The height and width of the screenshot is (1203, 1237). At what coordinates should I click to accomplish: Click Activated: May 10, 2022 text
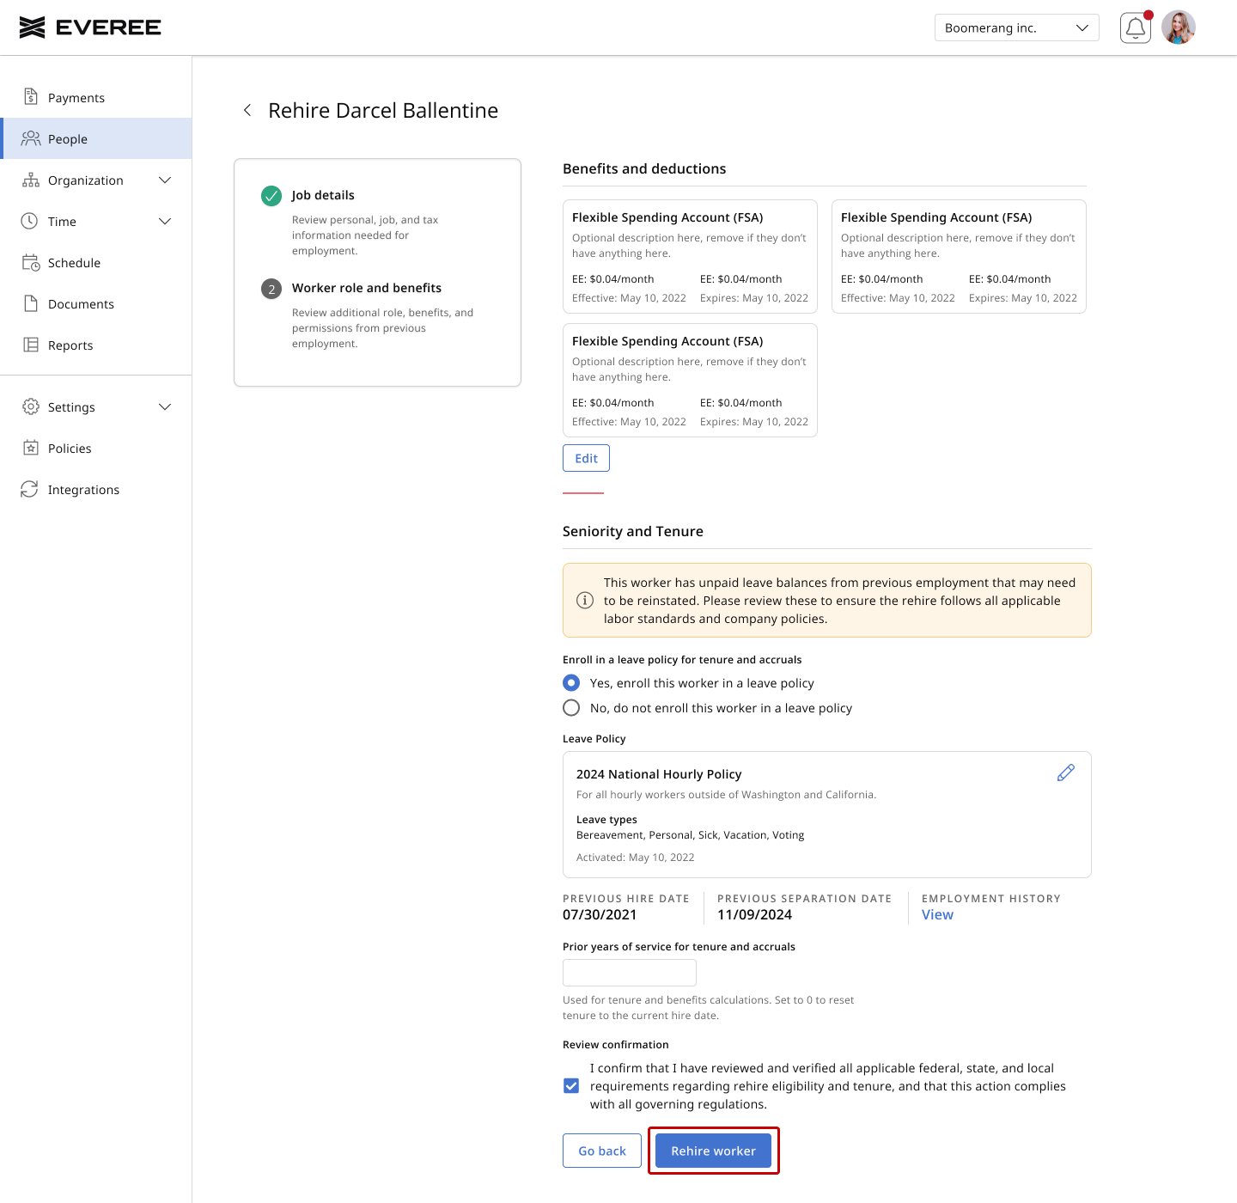636,858
